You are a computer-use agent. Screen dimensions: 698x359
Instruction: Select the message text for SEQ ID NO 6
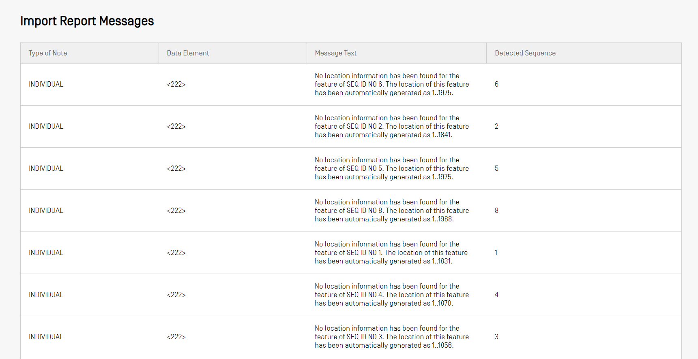(x=391, y=84)
